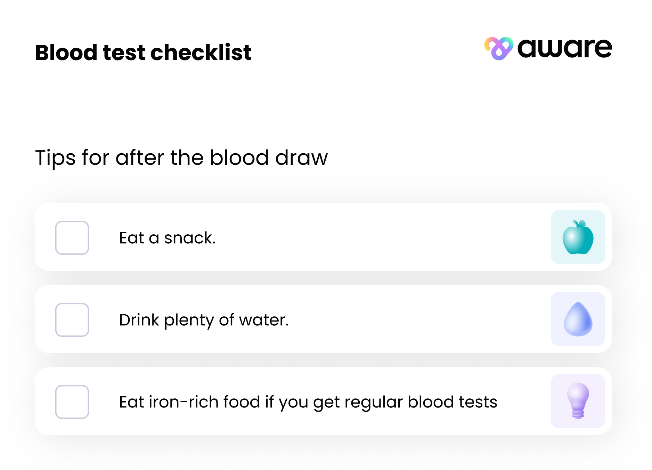This screenshot has width=652, height=470.
Task: Click the aware heart logo icon
Action: point(498,49)
